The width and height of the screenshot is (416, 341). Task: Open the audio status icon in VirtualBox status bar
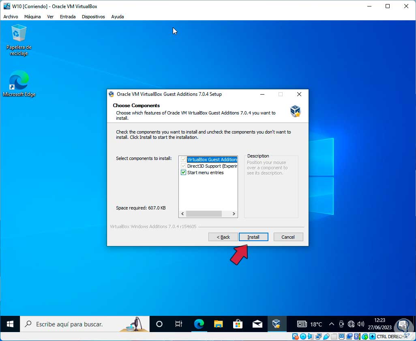pos(311,337)
